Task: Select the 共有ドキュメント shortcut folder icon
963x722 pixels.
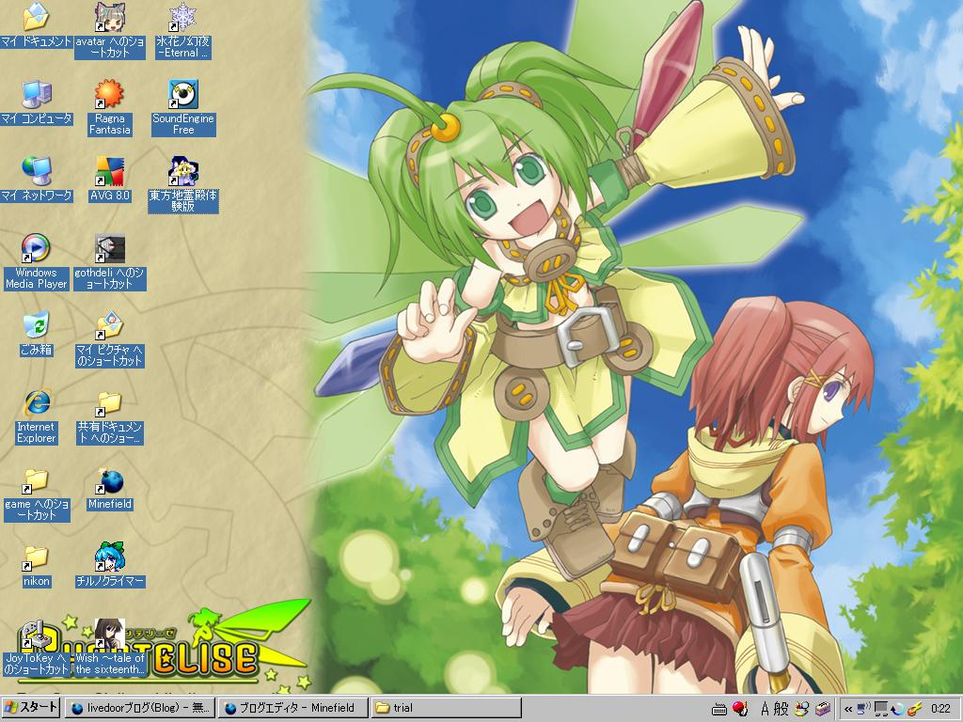Action: (x=110, y=402)
